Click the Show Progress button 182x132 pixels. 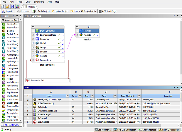(x=148, y=130)
